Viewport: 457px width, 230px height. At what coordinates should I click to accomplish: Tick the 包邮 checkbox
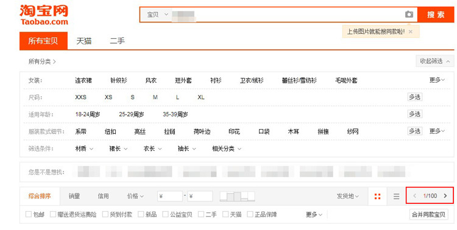coord(29,214)
